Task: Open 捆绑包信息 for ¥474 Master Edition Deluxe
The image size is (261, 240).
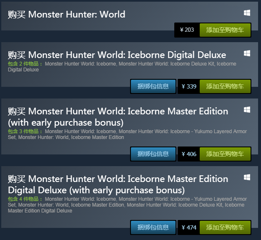Action: tap(153, 227)
